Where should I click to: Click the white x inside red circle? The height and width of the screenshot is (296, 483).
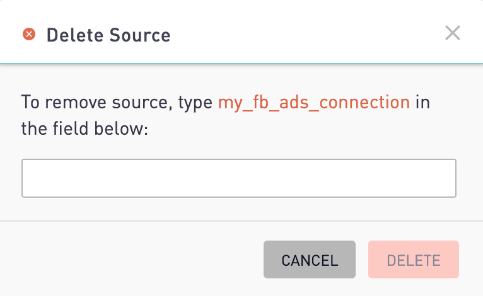click(x=29, y=34)
